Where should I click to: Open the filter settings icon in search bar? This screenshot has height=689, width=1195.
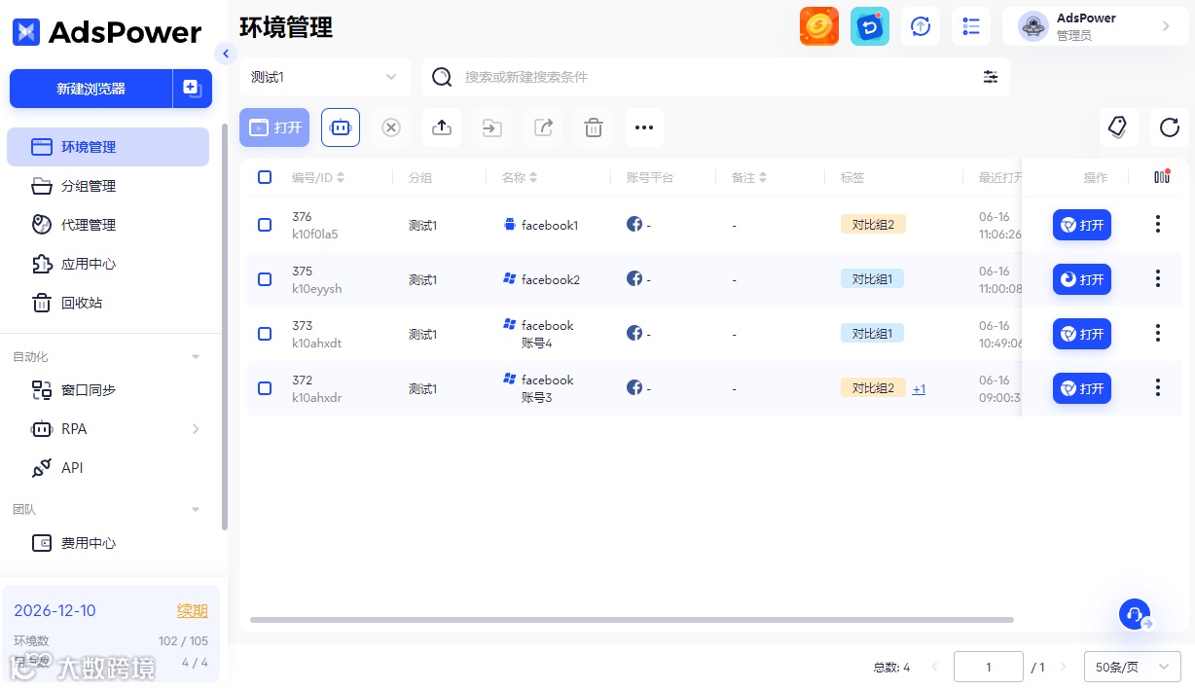991,77
